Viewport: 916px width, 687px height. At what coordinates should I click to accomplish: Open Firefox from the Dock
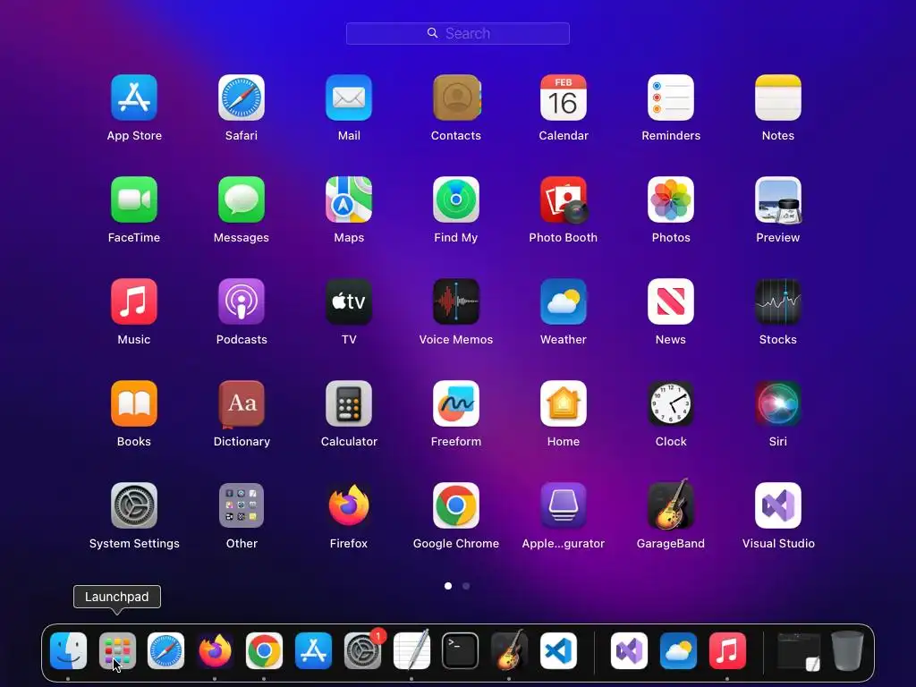pyautogui.click(x=215, y=651)
